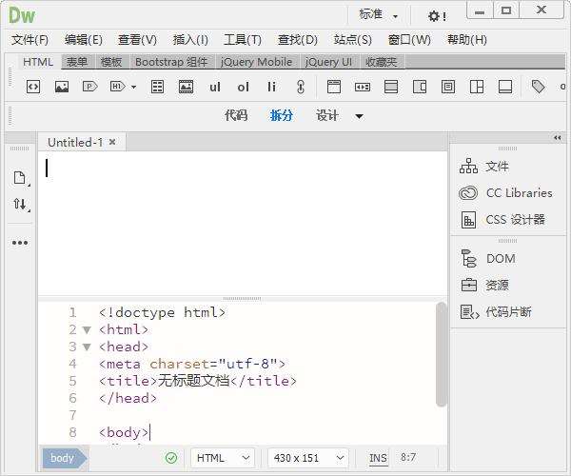Open the 标准 workspace dropdown

click(378, 15)
